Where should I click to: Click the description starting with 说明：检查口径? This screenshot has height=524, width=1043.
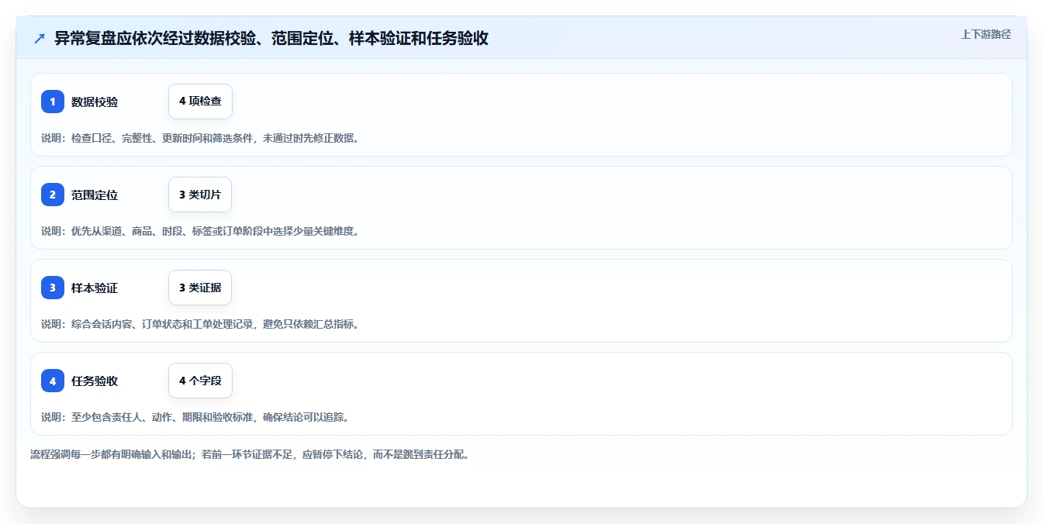click(200, 138)
